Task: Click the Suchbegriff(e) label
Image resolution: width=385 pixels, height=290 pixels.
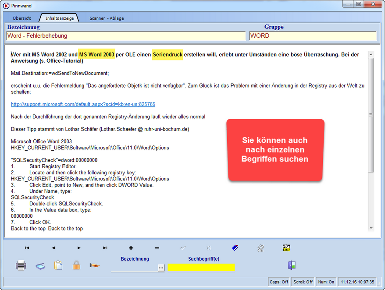Action: click(204, 259)
